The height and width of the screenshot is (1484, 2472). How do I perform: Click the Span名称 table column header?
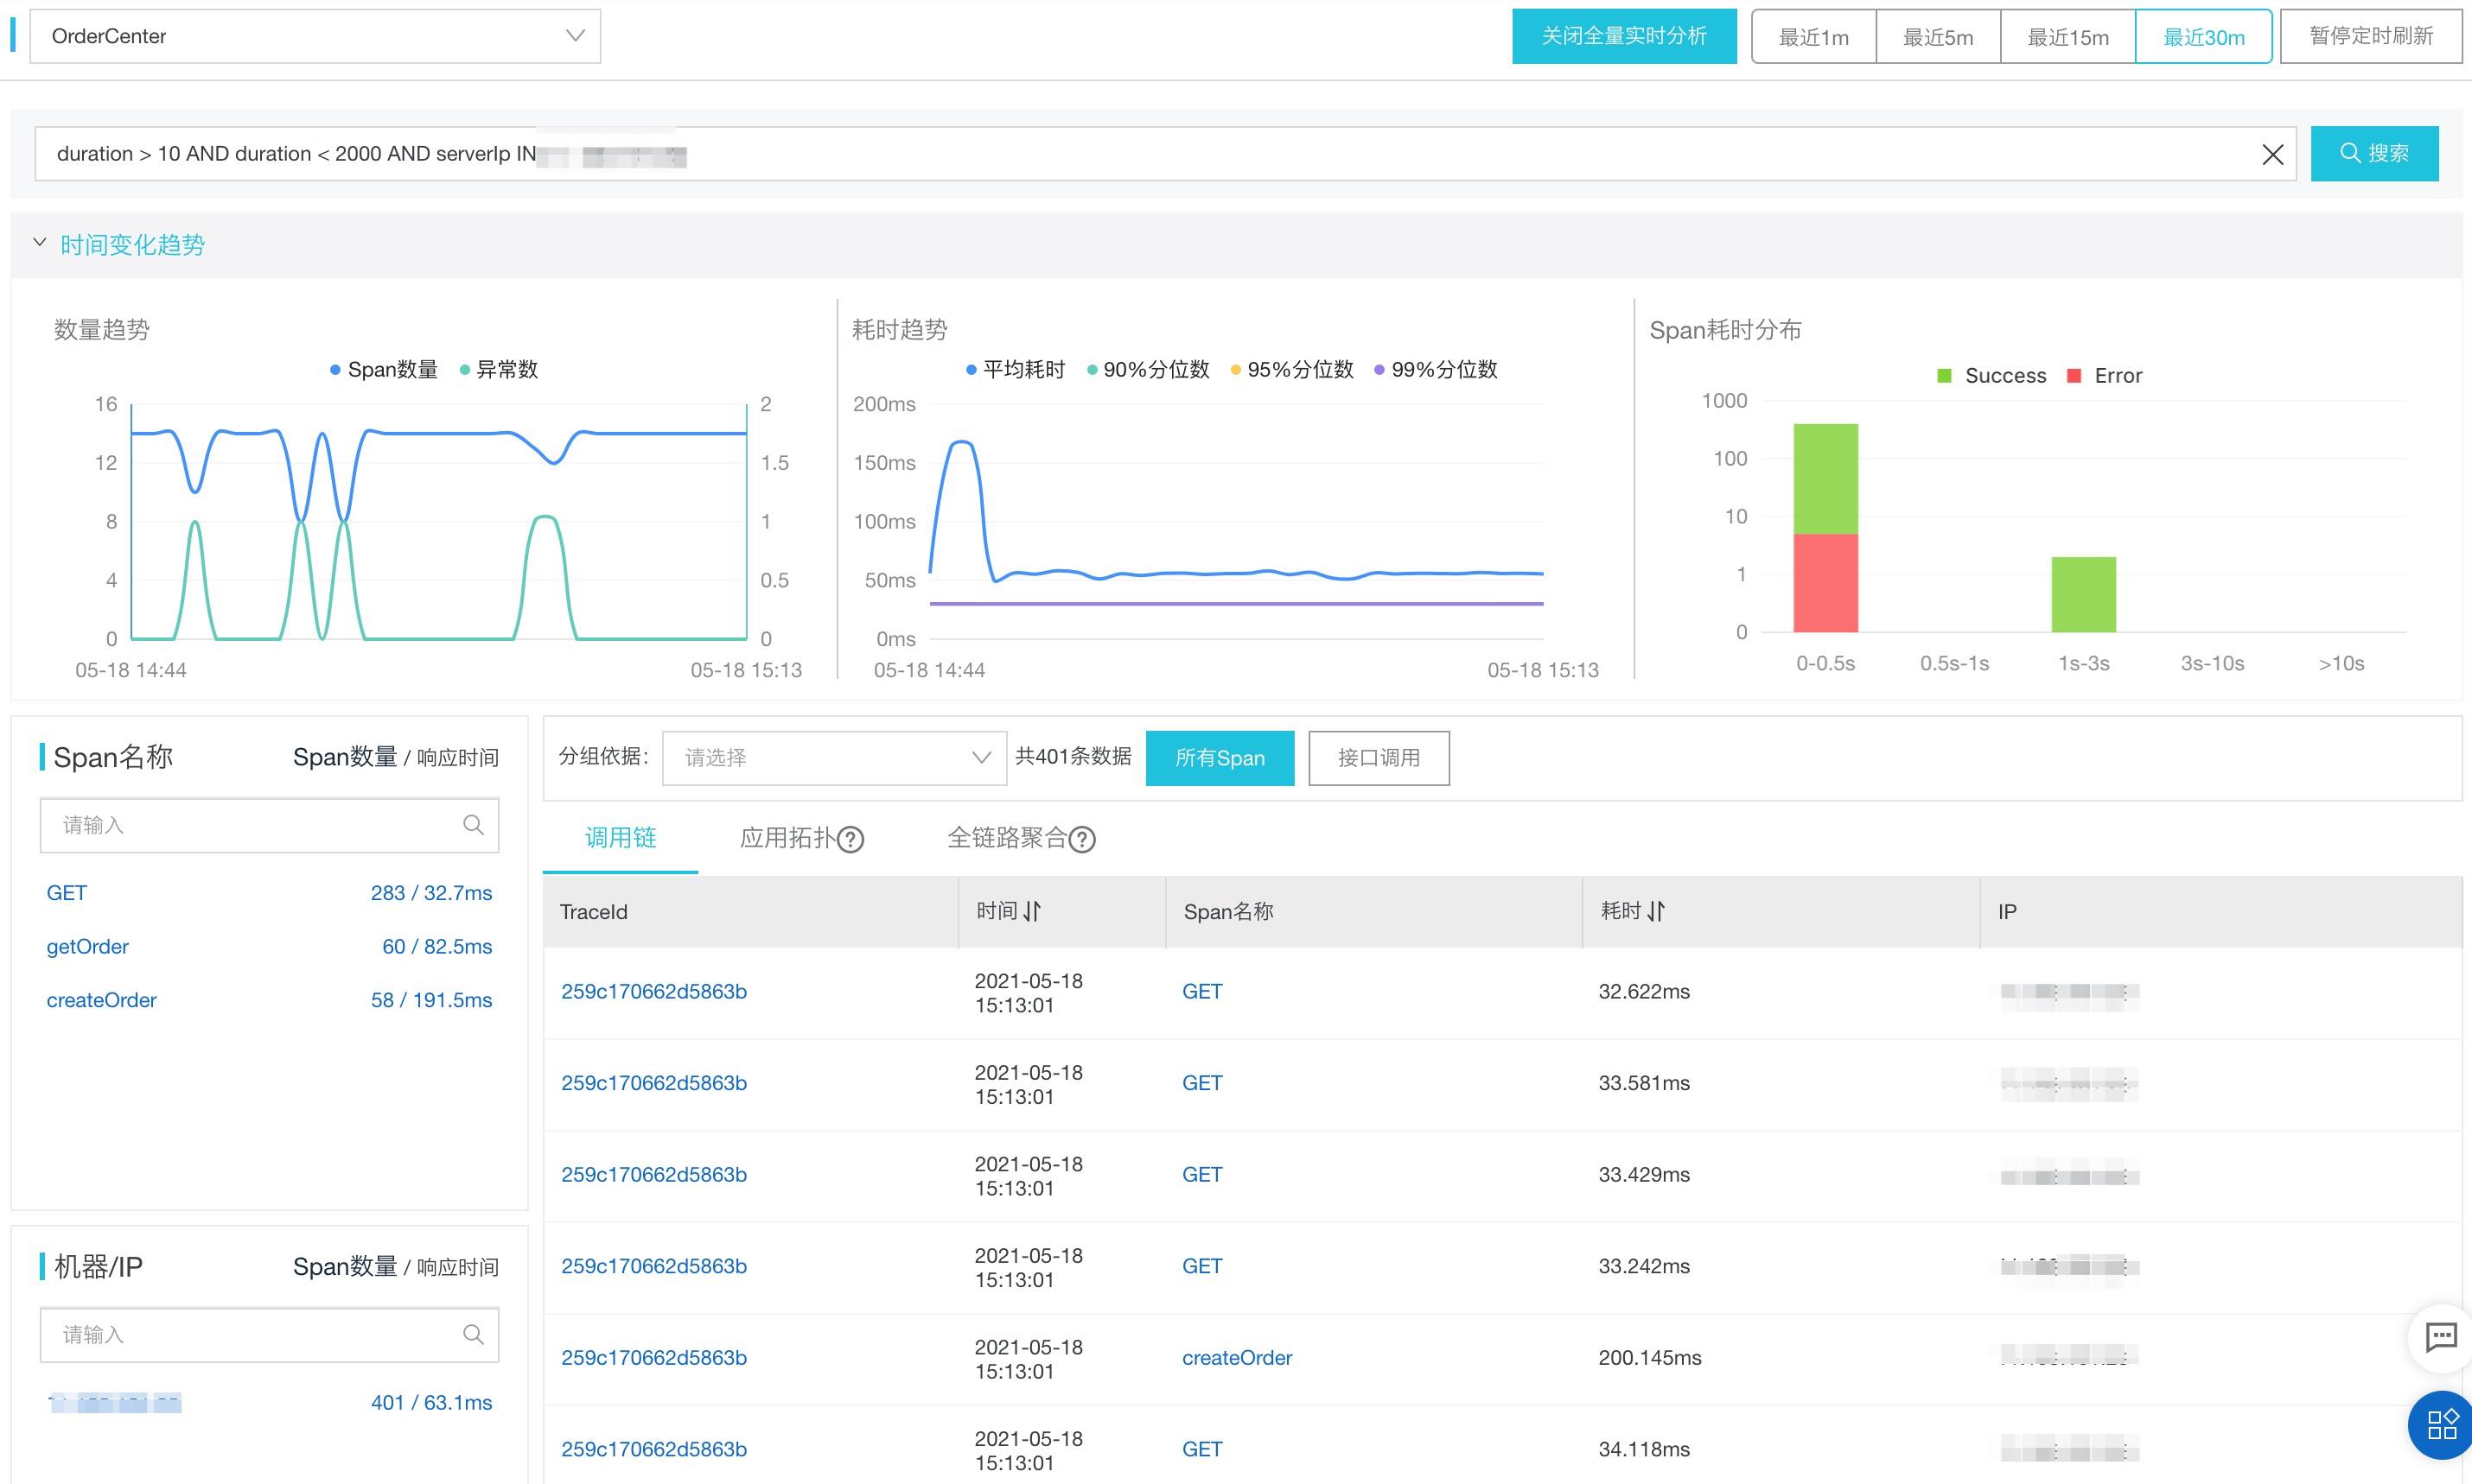coord(1228,912)
